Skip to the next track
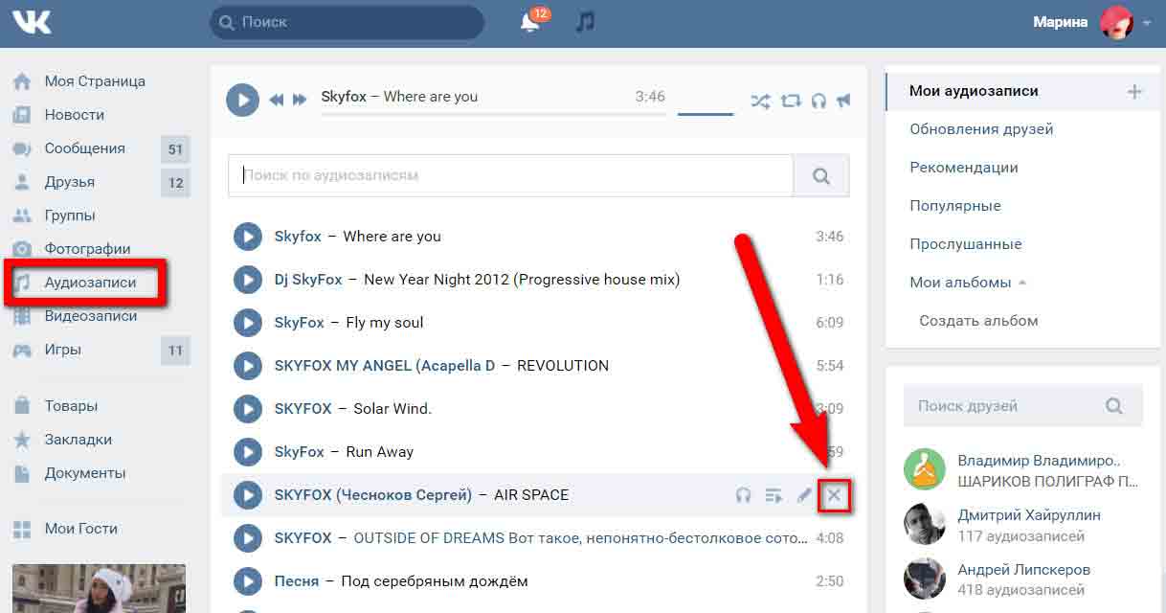The image size is (1166, 613). (x=300, y=100)
